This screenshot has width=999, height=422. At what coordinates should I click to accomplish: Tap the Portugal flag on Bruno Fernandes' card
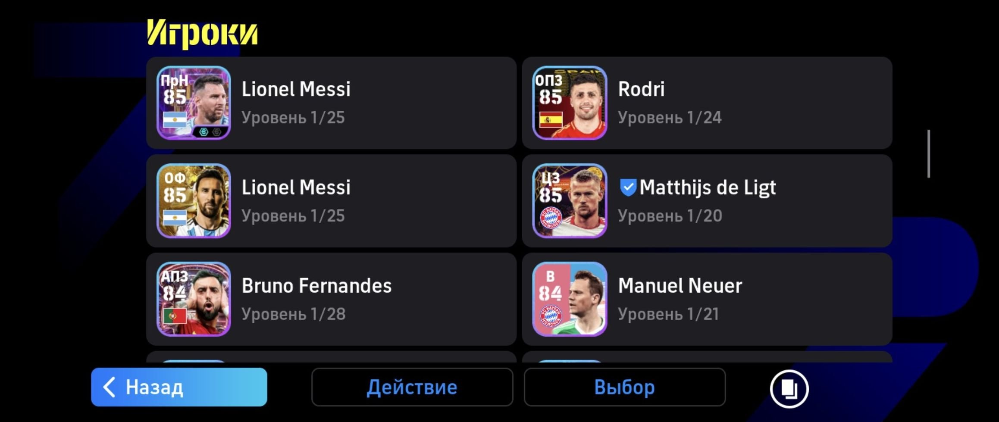(x=175, y=316)
